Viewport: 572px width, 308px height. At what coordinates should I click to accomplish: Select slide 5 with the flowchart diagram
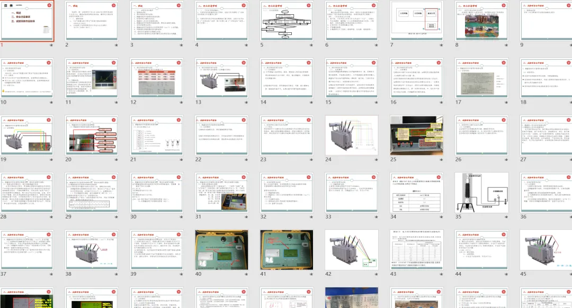pyautogui.click(x=287, y=21)
